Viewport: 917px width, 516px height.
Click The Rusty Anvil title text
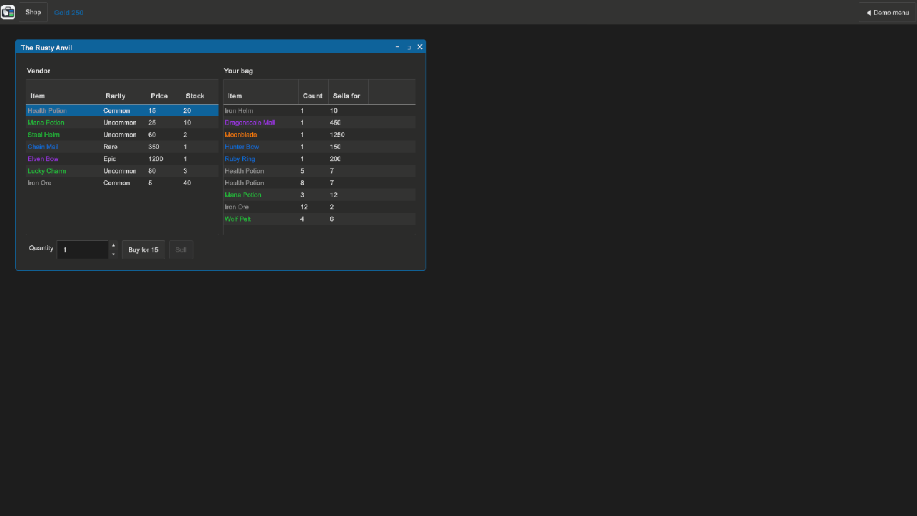(47, 47)
